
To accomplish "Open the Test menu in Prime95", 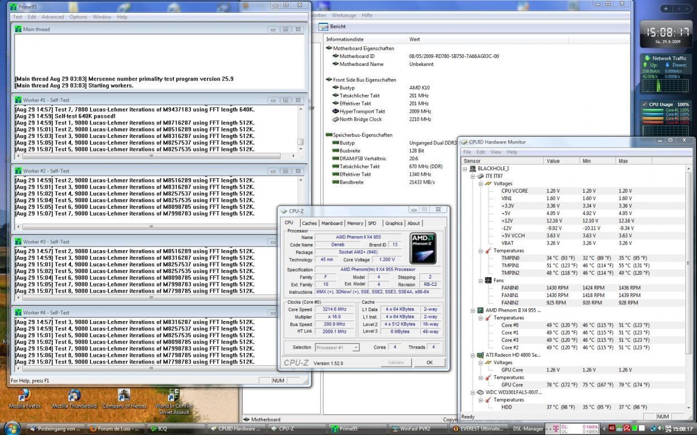I will coord(17,17).
